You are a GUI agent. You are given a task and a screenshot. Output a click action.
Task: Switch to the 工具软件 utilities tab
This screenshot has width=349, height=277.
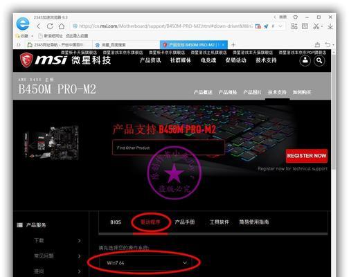220,222
